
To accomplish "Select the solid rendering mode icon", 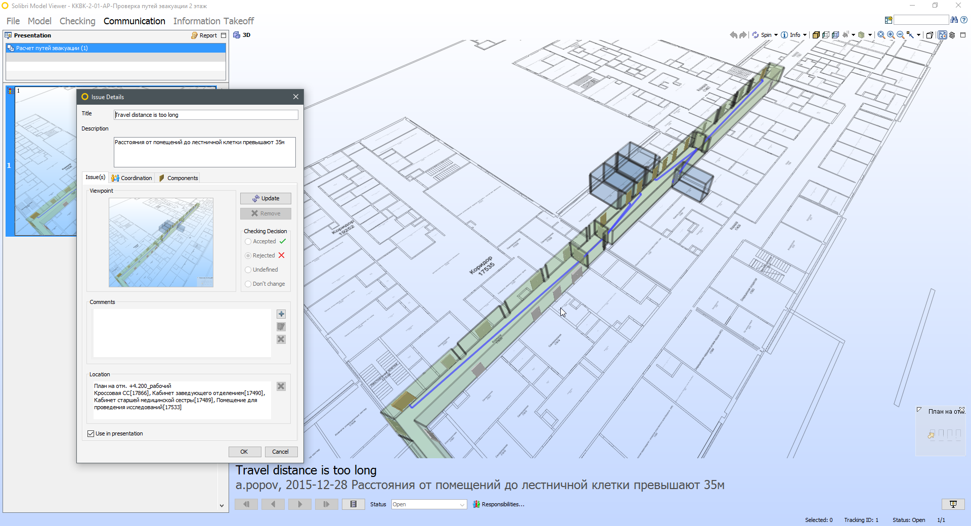I will 816,35.
